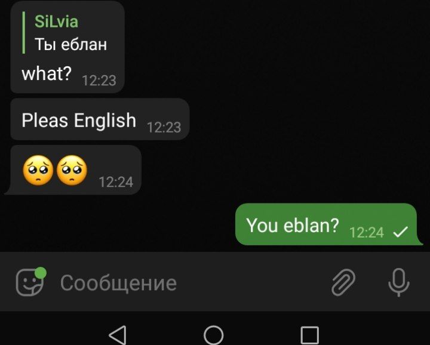Tap the quoted text Ты еблан
Viewport: 430px width, 345px height.
70,44
